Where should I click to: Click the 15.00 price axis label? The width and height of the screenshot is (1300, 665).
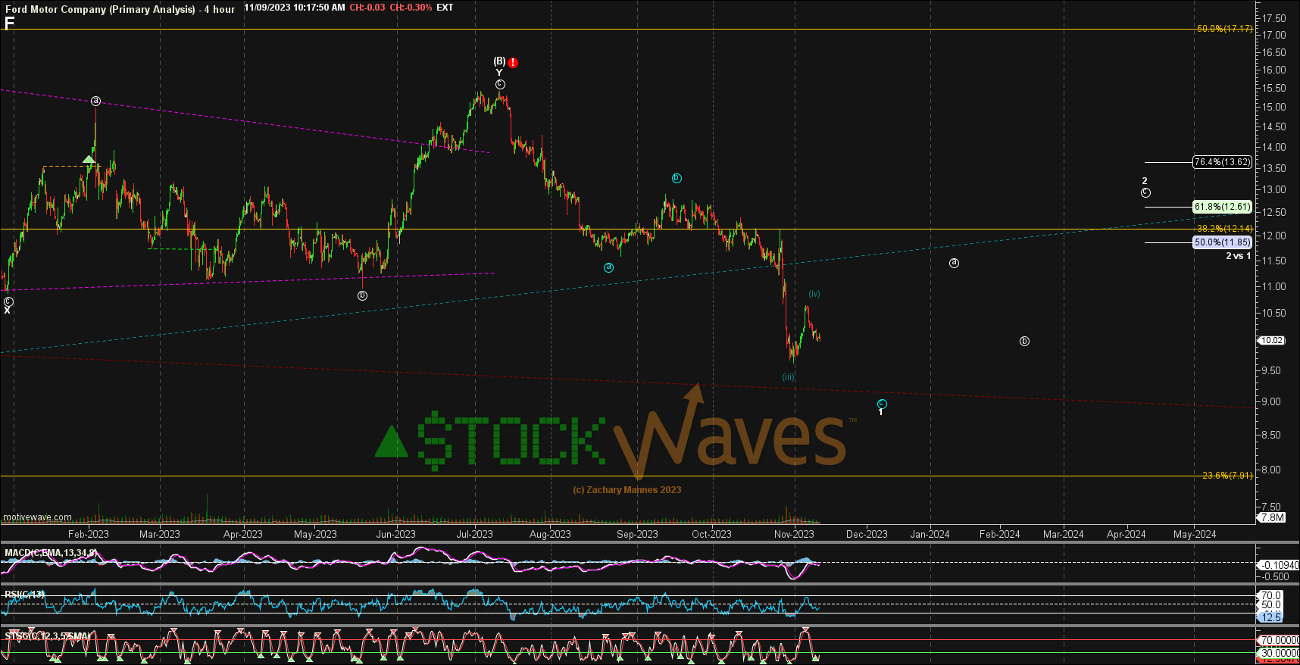tap(1273, 107)
